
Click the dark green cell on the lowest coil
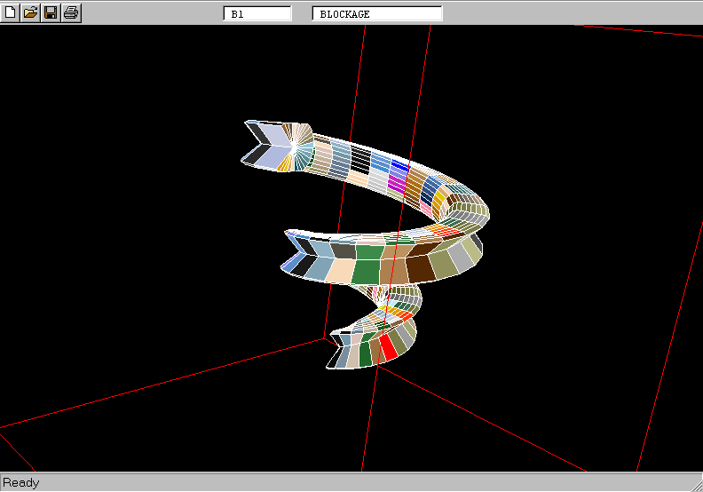[x=365, y=353]
